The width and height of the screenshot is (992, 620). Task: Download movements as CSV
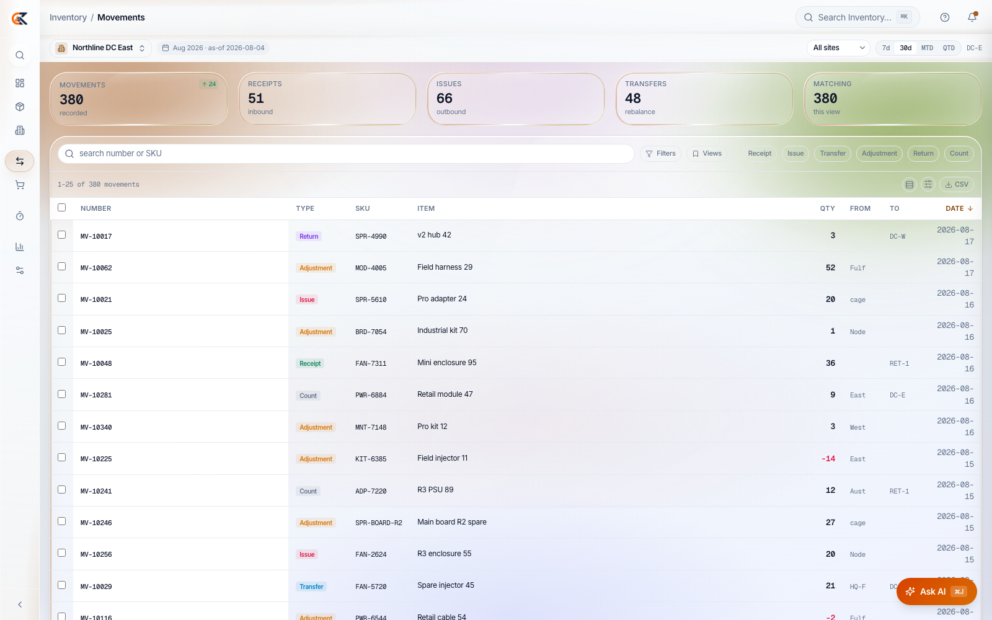[957, 184]
